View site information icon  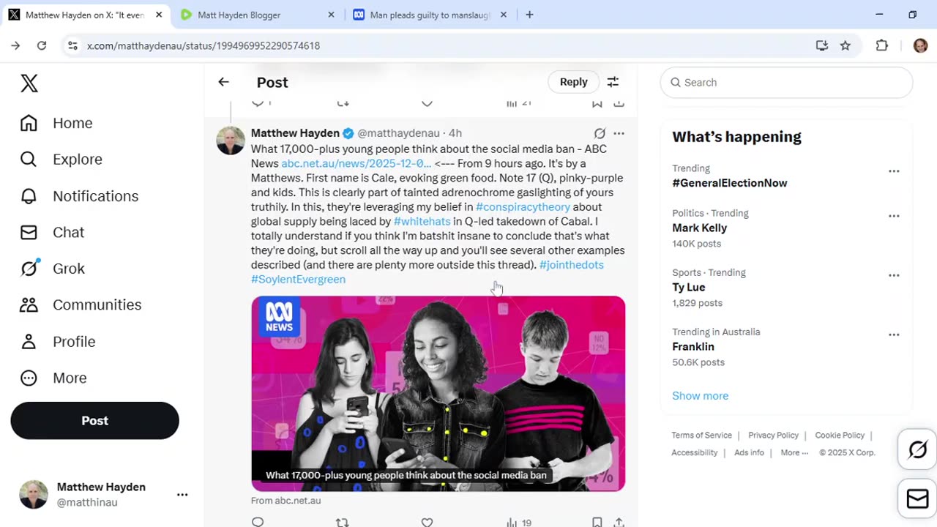pos(72,45)
